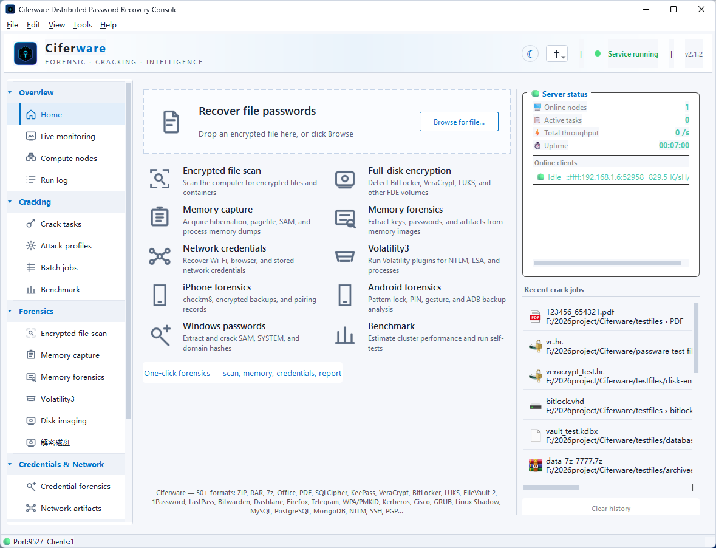Open recent job vault_test.kdbx
Screen dimensions: 716x548
tap(608, 435)
